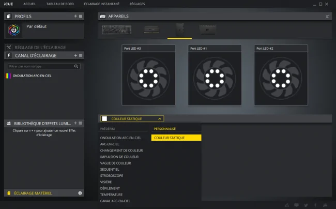Image resolution: width=336 pixels, height=209 pixels.
Task: Choose ARC-EN-CIEL effect
Action: click(110, 144)
